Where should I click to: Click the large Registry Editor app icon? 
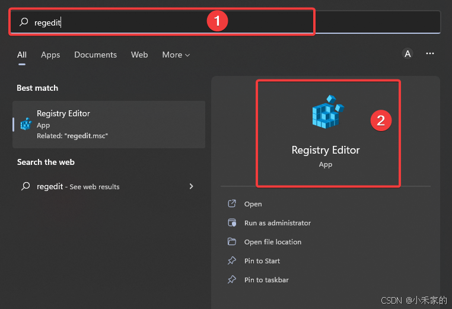[x=328, y=112]
